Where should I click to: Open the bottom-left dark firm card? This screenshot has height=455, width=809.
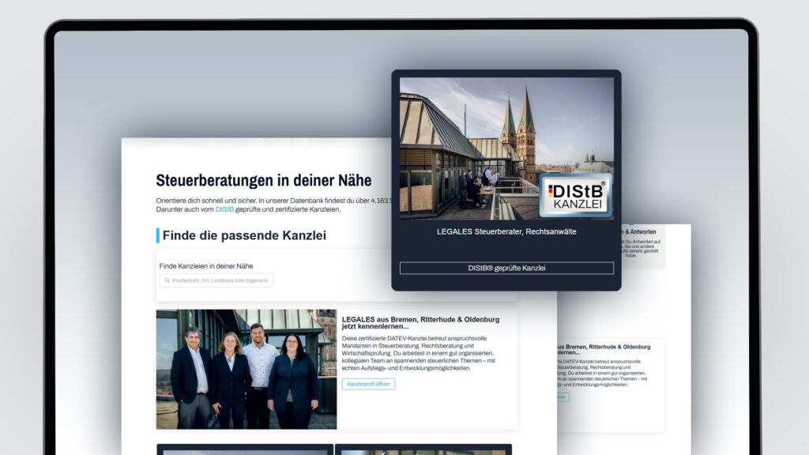coord(244,449)
